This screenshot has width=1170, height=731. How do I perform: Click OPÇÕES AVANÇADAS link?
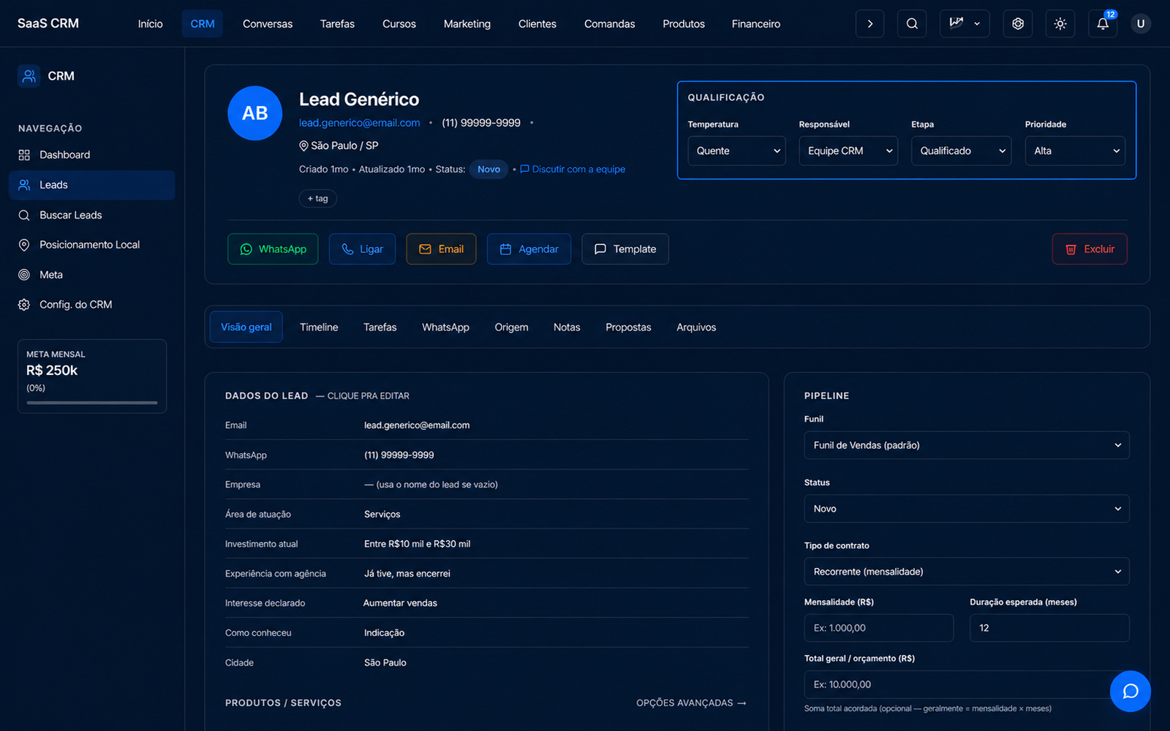click(x=691, y=703)
